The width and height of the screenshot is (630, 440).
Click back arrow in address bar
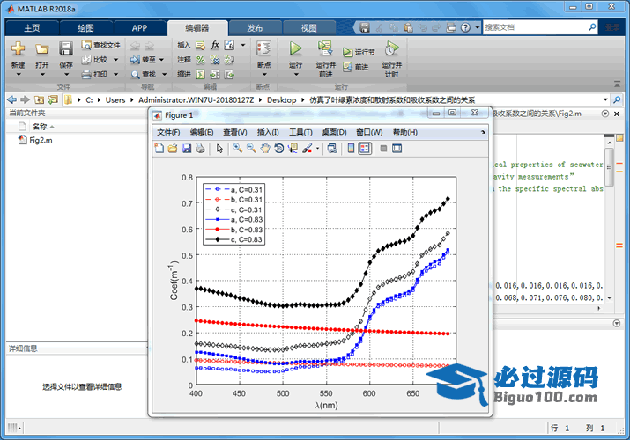12,99
